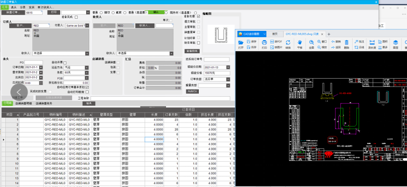Open the empty FOB dropdown
This screenshot has height=187, width=407.
point(87,78)
